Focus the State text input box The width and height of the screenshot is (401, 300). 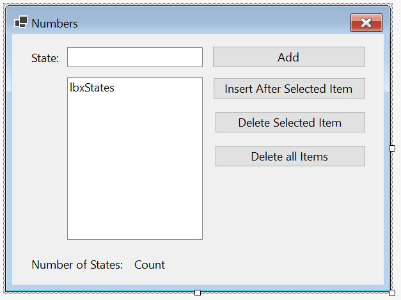click(135, 58)
